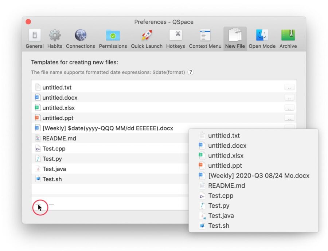Viewport: 328px width, 251px height.
Task: Click the Habits gear icon
Action: point(54,35)
